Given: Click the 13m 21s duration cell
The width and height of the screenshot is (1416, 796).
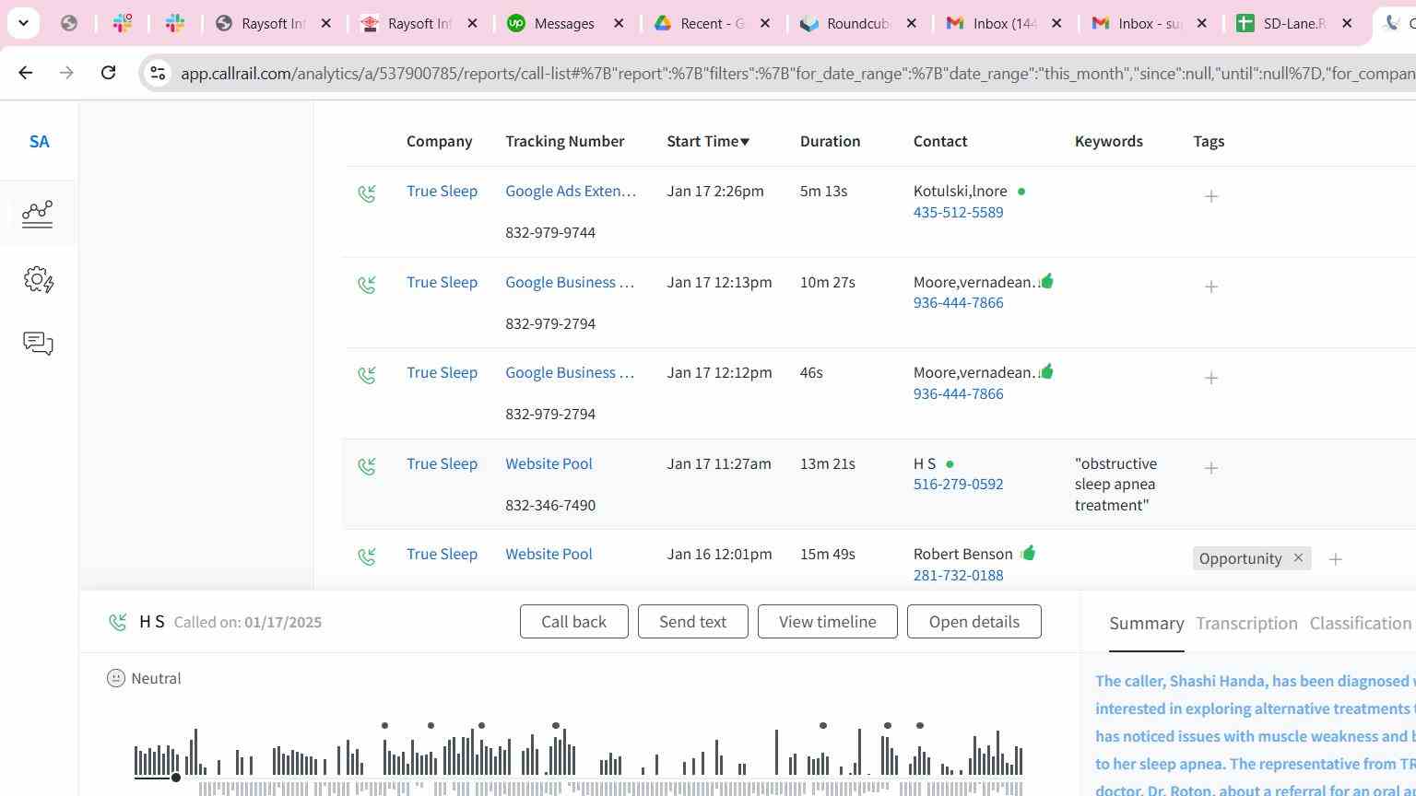Looking at the screenshot, I should pos(827,463).
